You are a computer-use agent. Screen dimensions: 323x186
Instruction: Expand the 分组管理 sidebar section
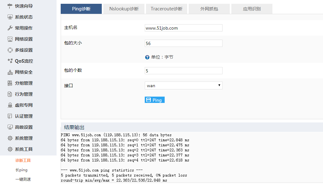[24, 83]
